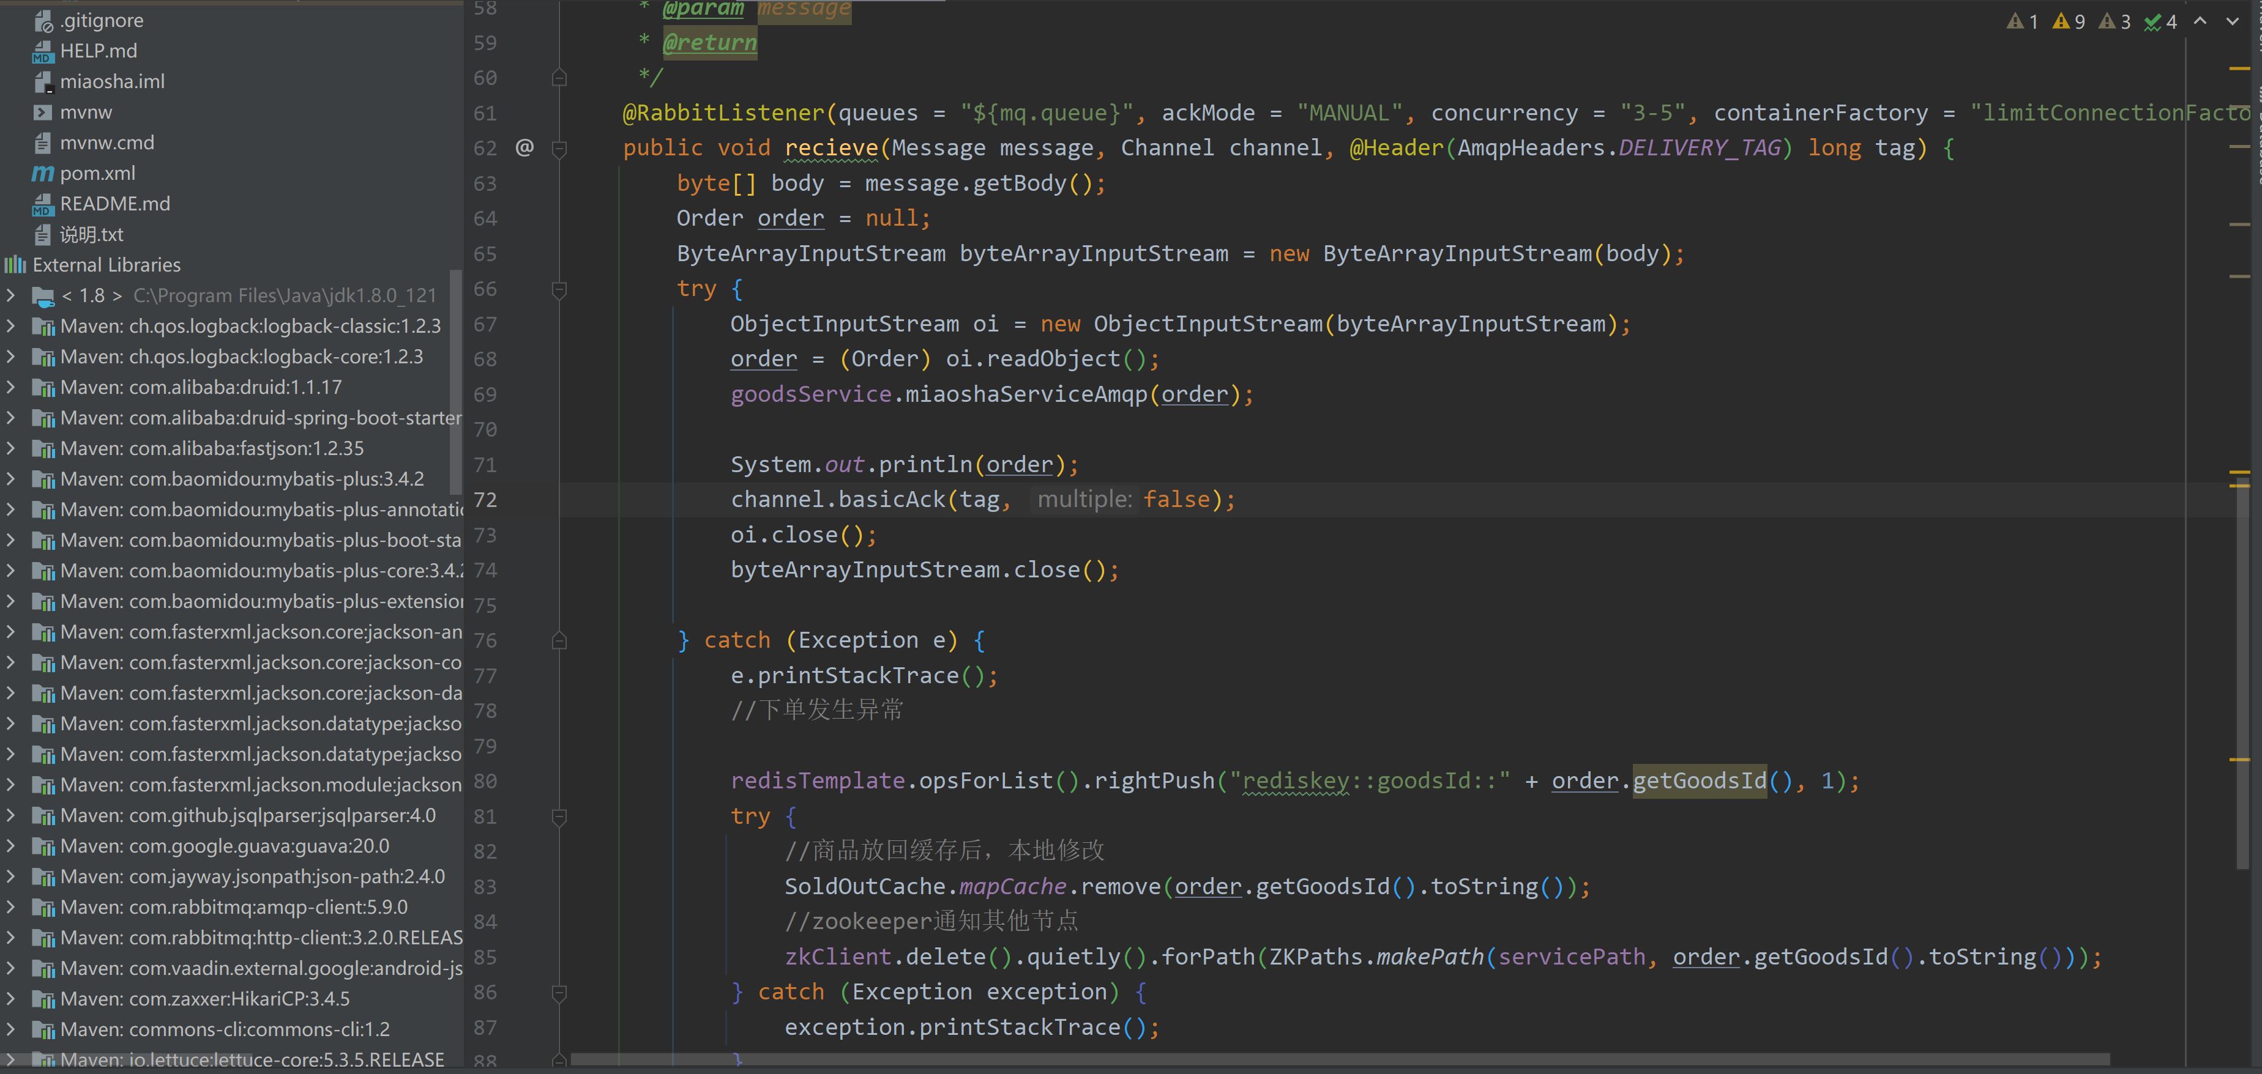
Task: Expand HikariCP:3.4.5 library node
Action: coord(10,999)
